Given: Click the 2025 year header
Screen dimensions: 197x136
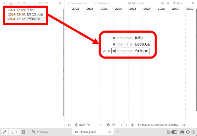Looking at the screenshot, I should point(119,9).
